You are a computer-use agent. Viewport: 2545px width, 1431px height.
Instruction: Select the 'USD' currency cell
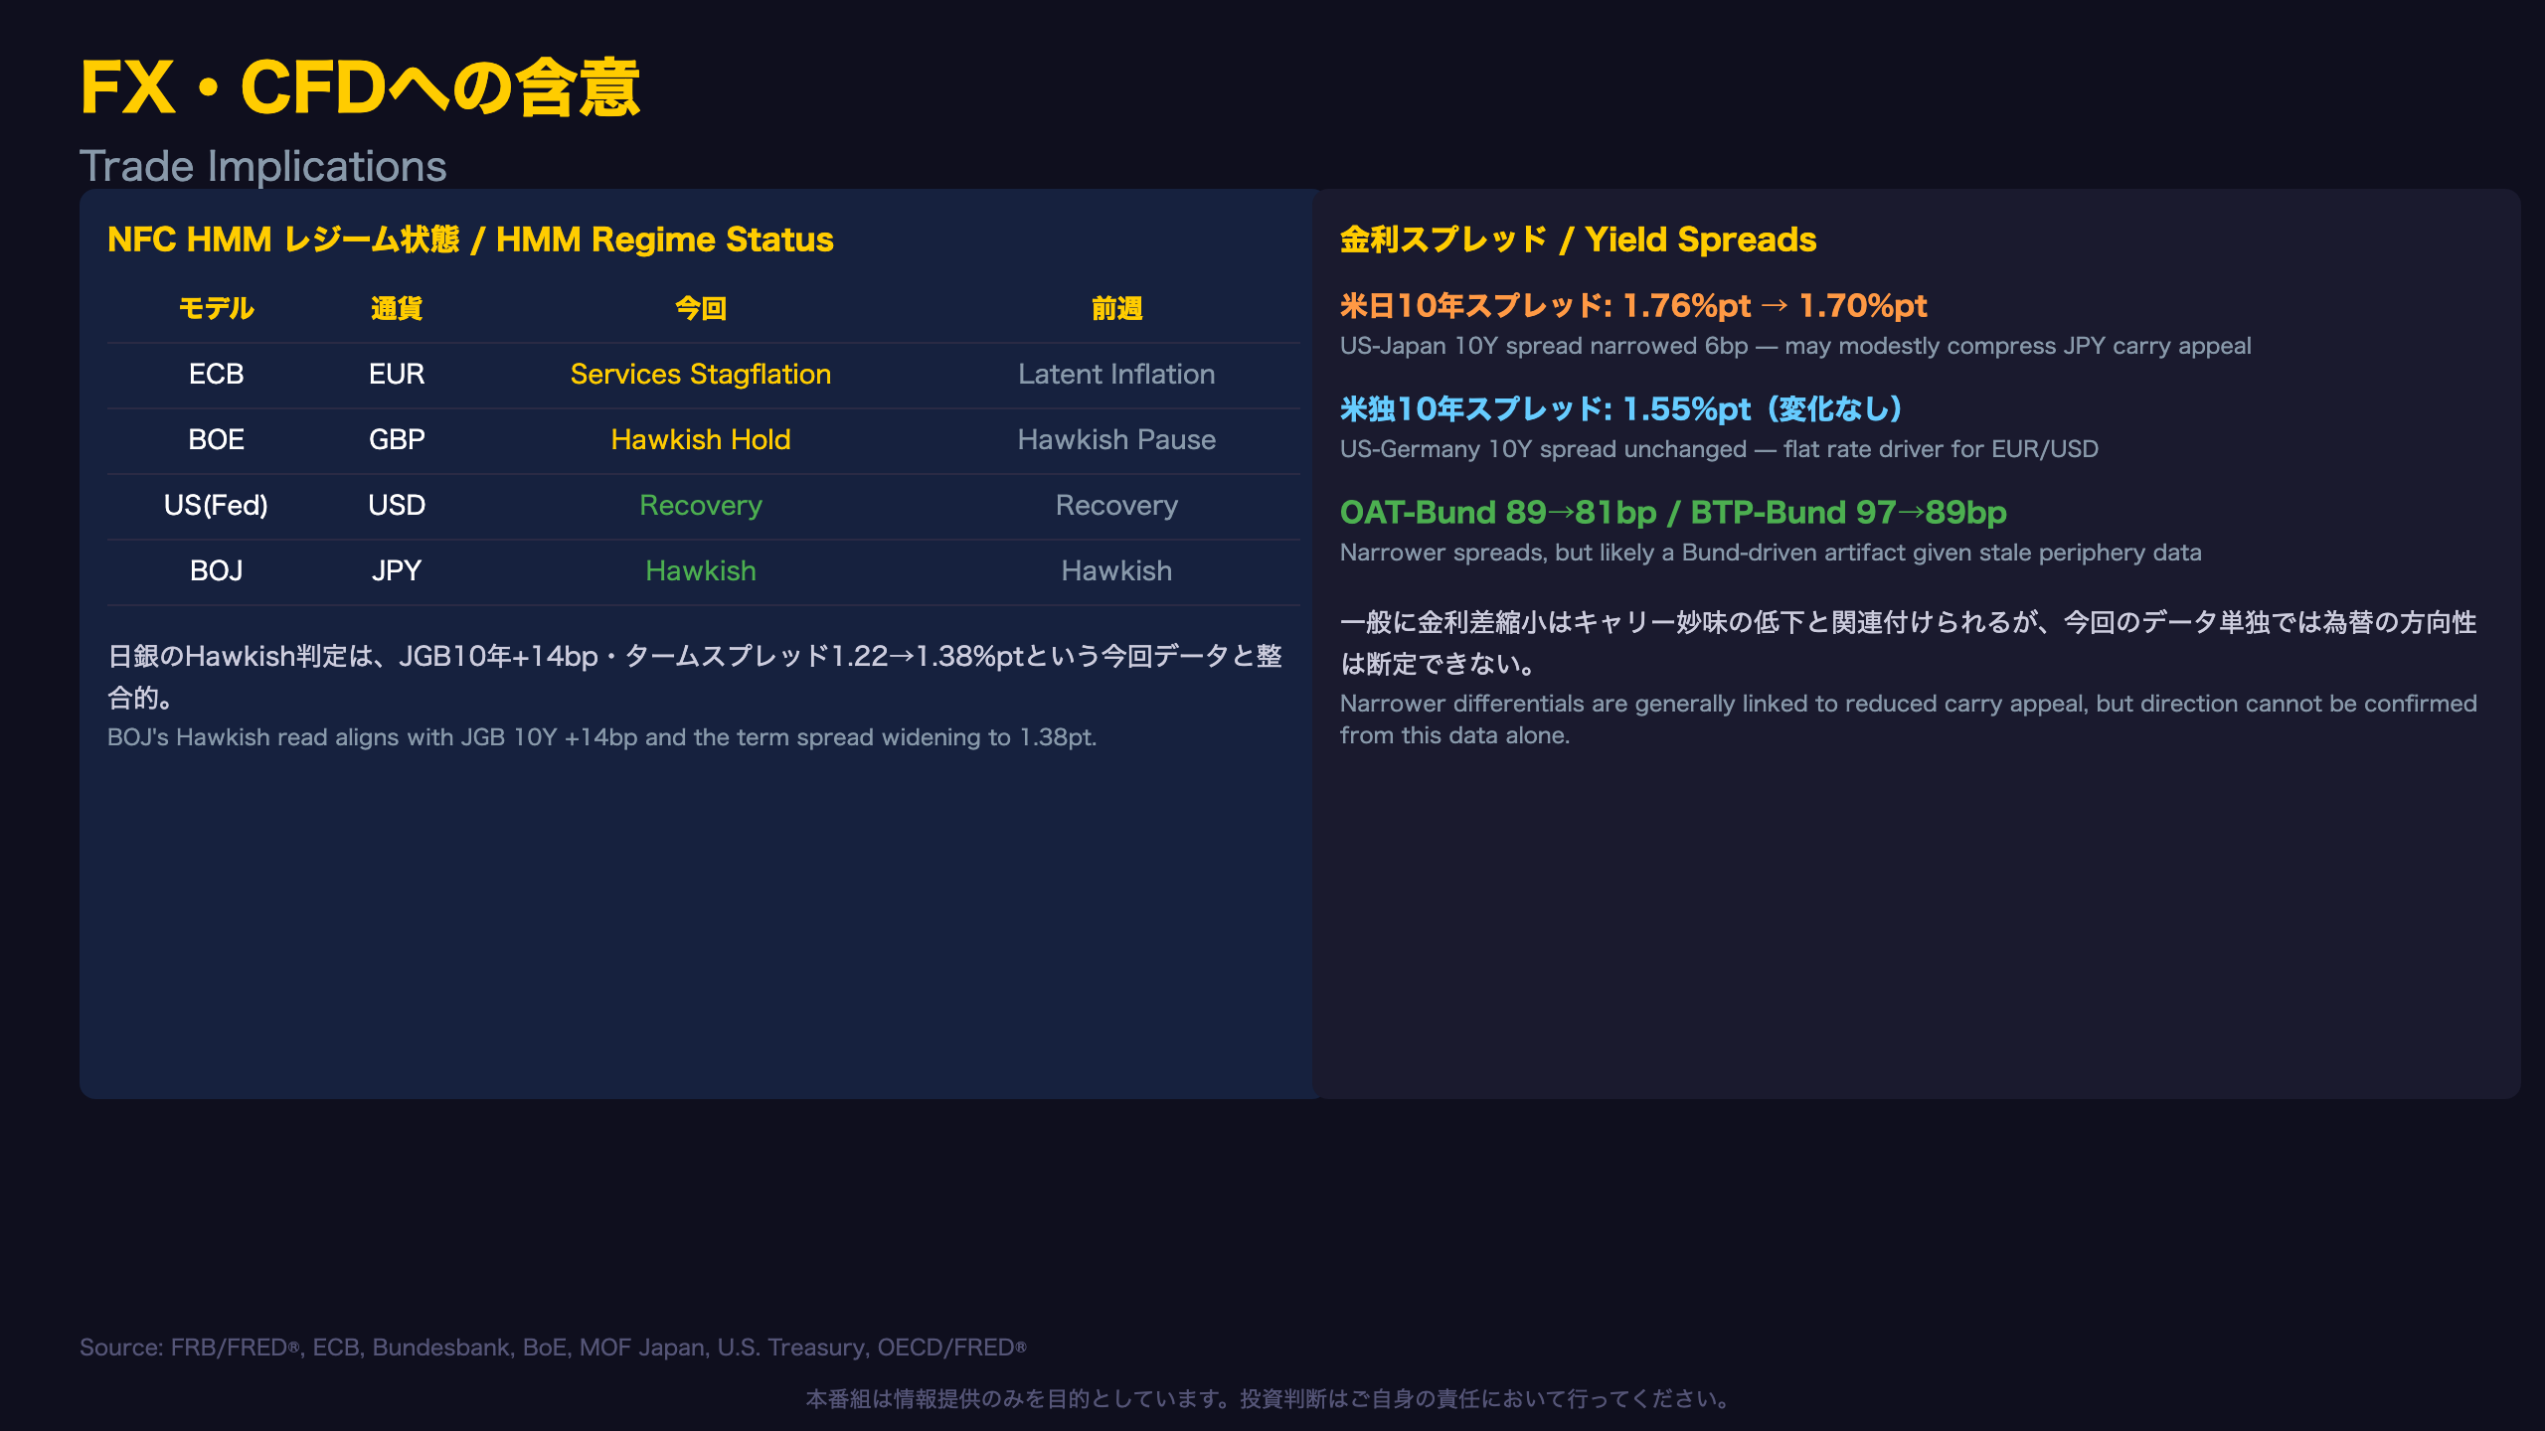click(x=397, y=506)
